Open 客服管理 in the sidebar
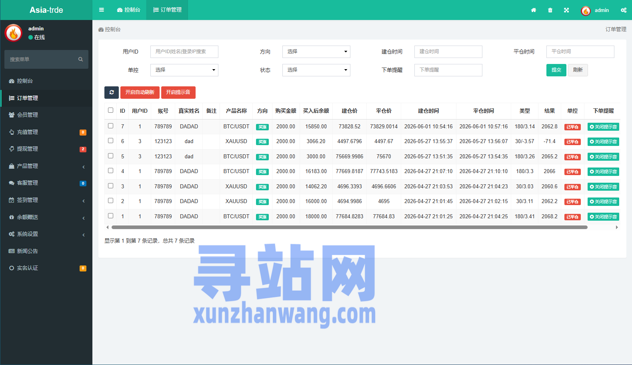This screenshot has width=632, height=365. coord(46,183)
